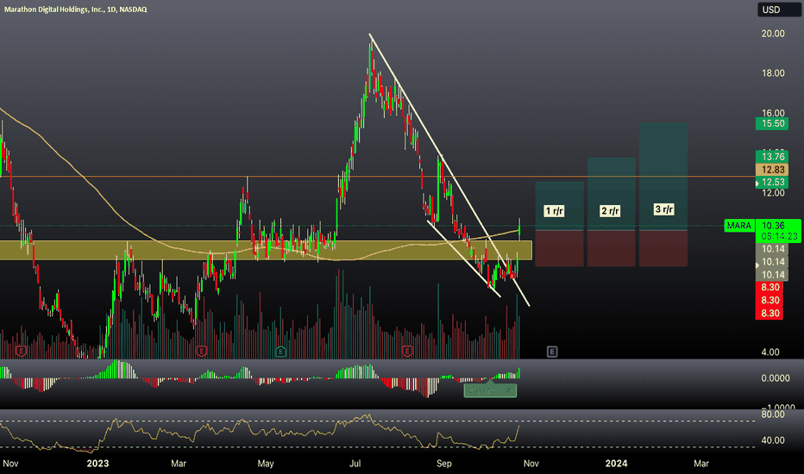Click the 12.53 target price label
This screenshot has height=474, width=804.
(x=772, y=183)
